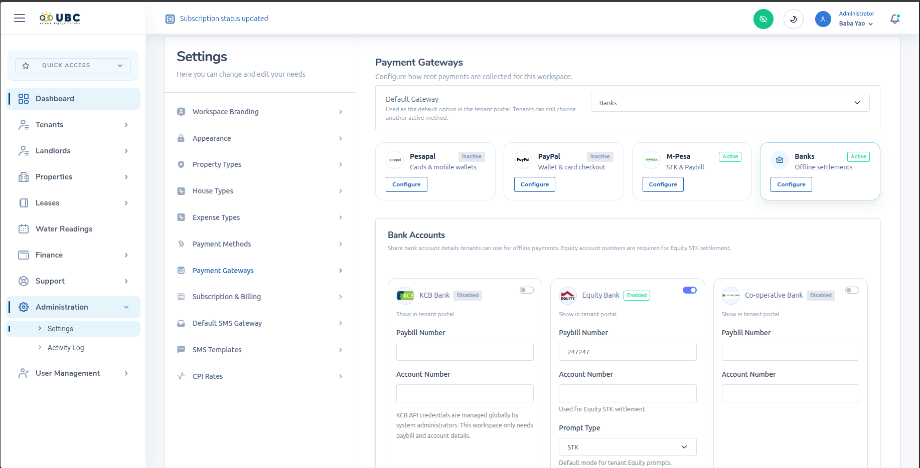Open the Settings menu item under Administration
Viewport: 920px width, 468px height.
pos(60,328)
